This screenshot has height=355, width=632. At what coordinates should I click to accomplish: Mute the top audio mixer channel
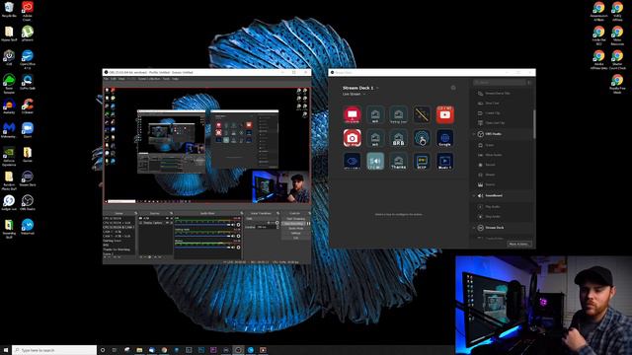(x=233, y=225)
